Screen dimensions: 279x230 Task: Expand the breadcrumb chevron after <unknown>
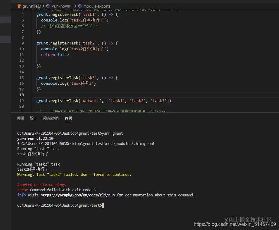click(75, 6)
